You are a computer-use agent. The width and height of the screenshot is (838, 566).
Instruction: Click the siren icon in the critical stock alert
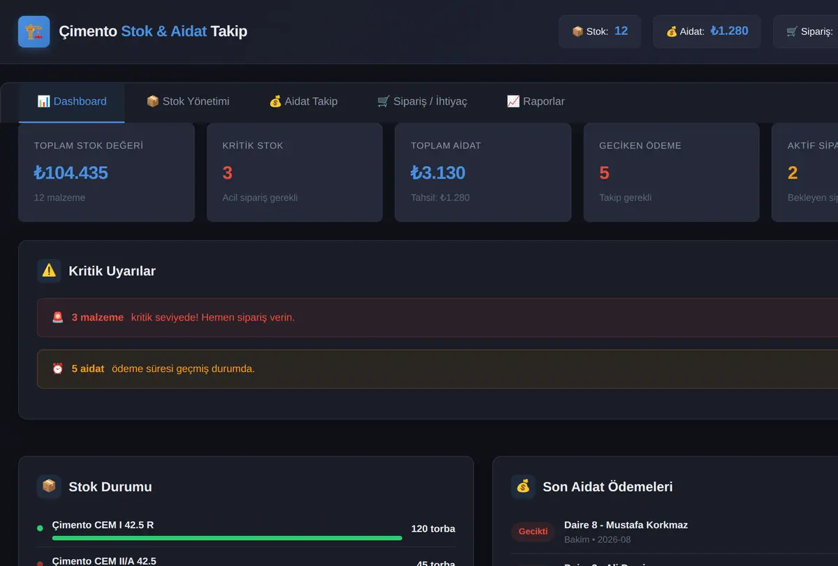[x=58, y=318]
